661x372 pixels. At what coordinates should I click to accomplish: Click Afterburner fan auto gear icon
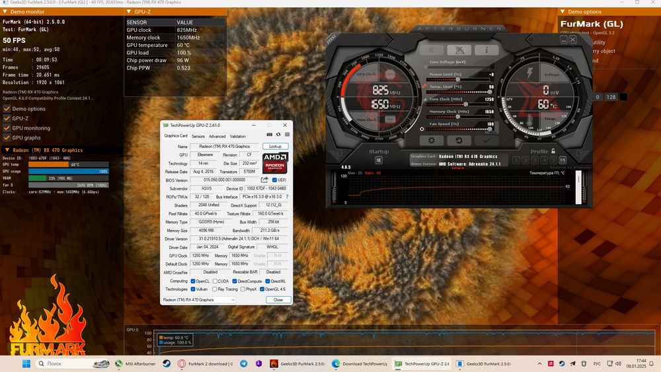point(422,129)
